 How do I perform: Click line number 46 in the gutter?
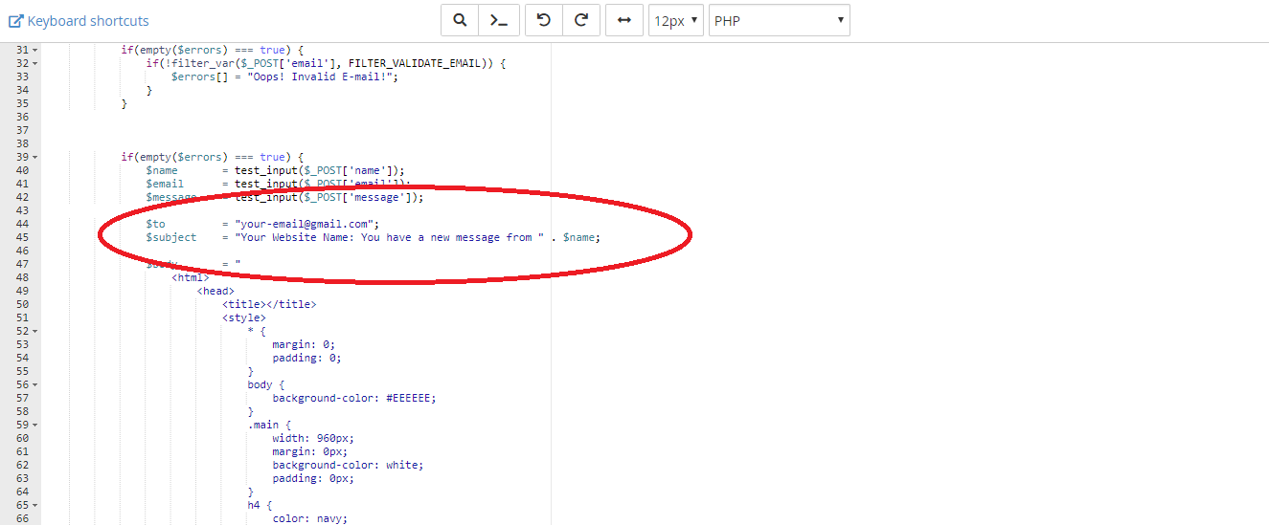[x=23, y=251]
